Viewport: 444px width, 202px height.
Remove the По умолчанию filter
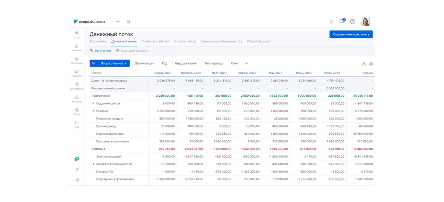126,63
